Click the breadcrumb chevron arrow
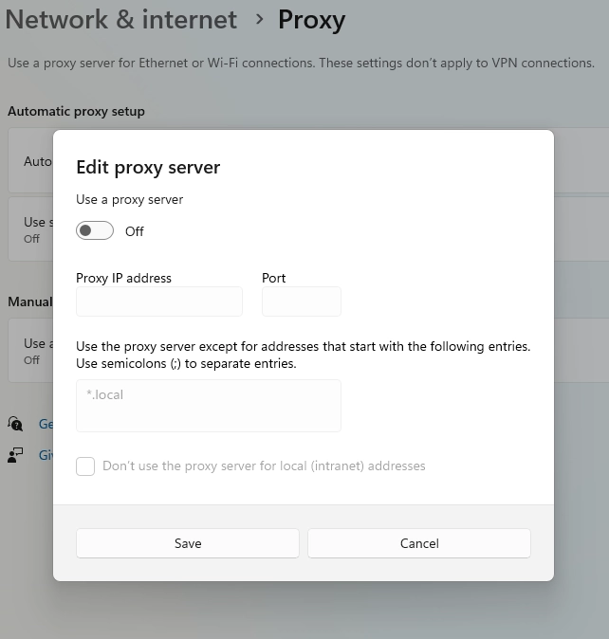Image resolution: width=609 pixels, height=639 pixels. pos(258,19)
